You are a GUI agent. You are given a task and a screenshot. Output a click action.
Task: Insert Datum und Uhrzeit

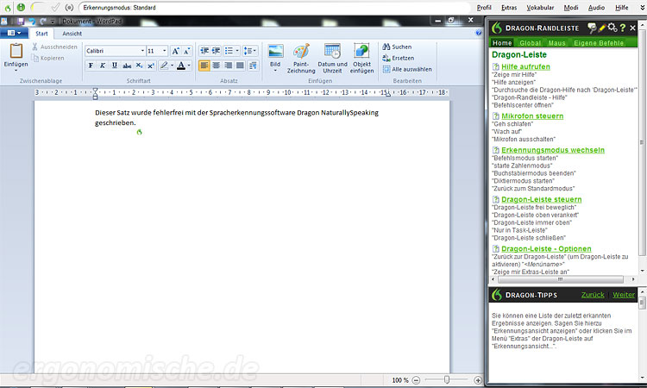[332, 58]
